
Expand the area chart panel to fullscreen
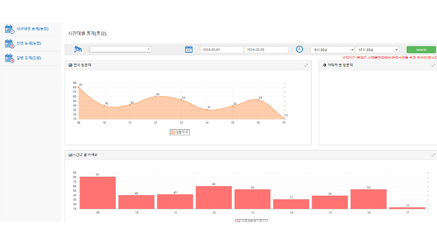pos(306,65)
